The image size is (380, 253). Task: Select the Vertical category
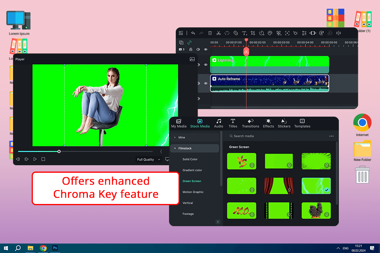click(x=188, y=203)
